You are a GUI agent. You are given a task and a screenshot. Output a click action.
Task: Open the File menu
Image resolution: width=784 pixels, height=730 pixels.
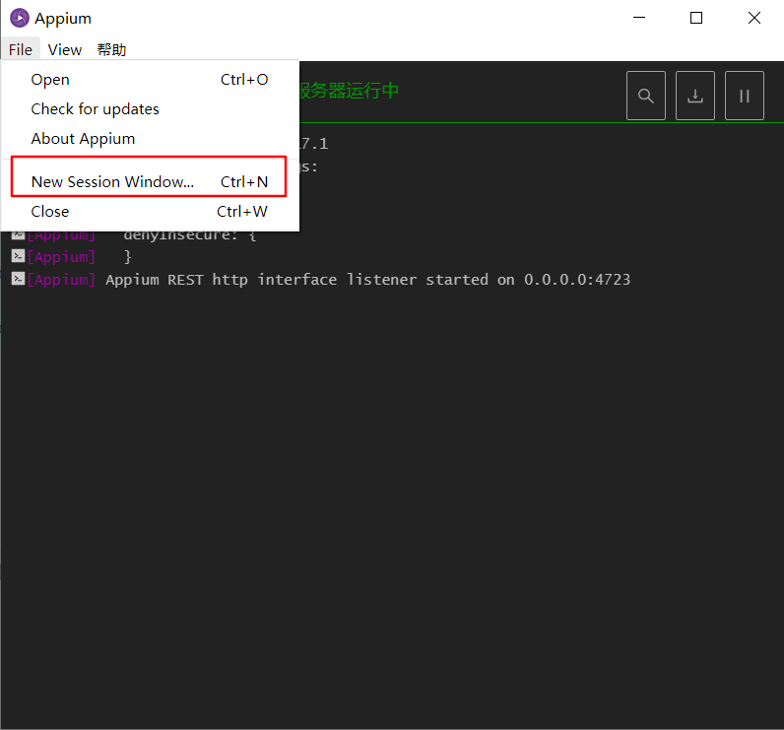click(21, 50)
